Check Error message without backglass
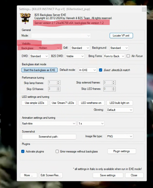 tap(57, 152)
